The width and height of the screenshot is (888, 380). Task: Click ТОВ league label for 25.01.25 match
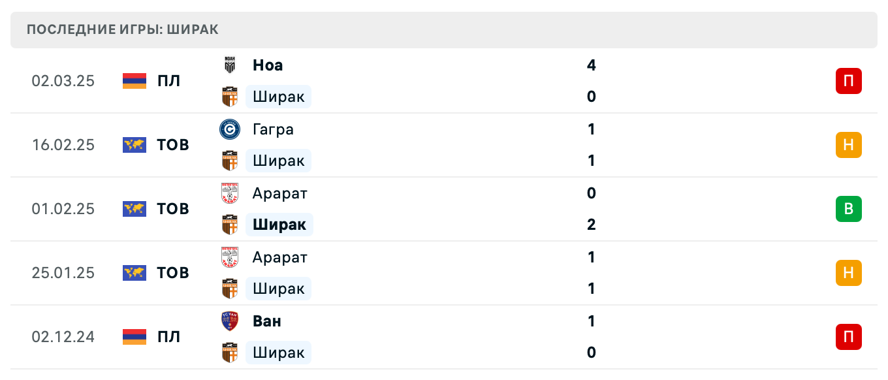point(173,273)
